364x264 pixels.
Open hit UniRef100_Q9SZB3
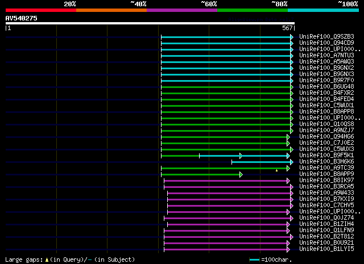tap(326, 37)
